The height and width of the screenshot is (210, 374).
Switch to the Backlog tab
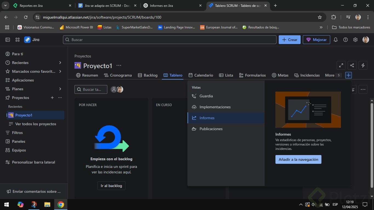tap(148, 75)
